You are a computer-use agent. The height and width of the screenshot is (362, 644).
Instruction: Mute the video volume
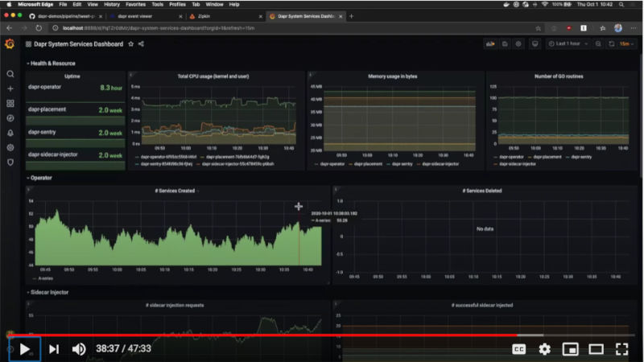click(79, 349)
